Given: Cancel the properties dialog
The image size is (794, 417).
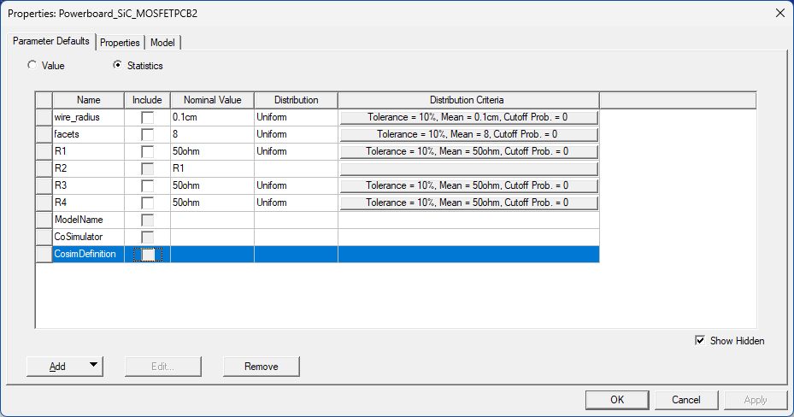Looking at the screenshot, I should coord(686,400).
